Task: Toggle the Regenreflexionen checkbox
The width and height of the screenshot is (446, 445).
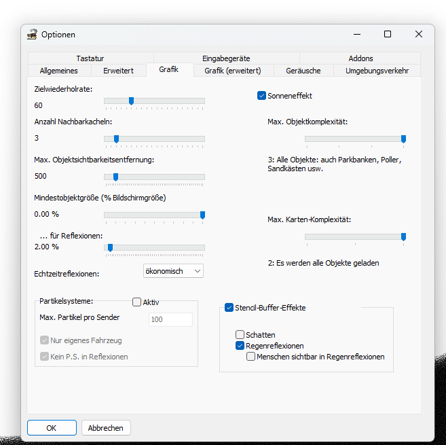Action: (240, 346)
